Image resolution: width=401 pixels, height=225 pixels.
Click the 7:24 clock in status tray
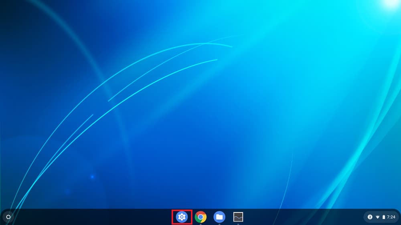point(391,217)
